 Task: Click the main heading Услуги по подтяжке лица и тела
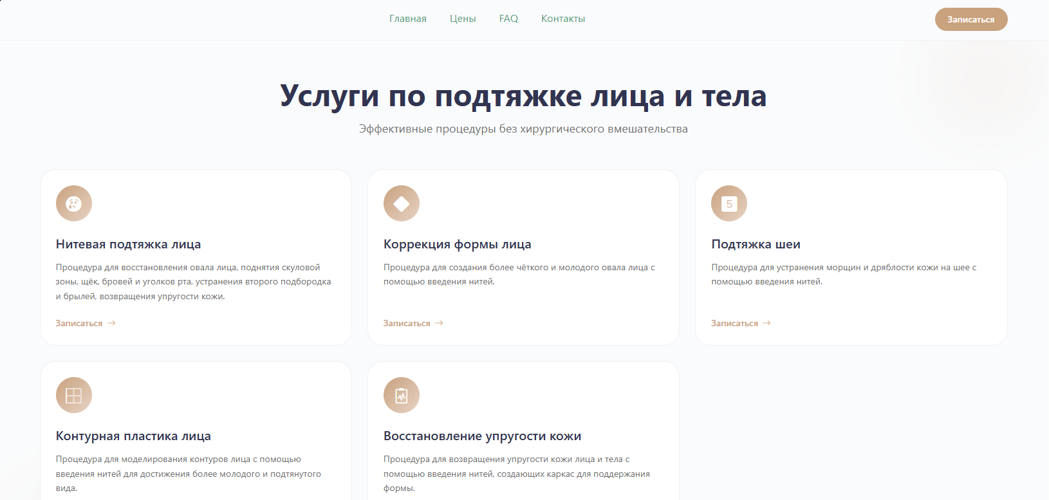coord(523,97)
